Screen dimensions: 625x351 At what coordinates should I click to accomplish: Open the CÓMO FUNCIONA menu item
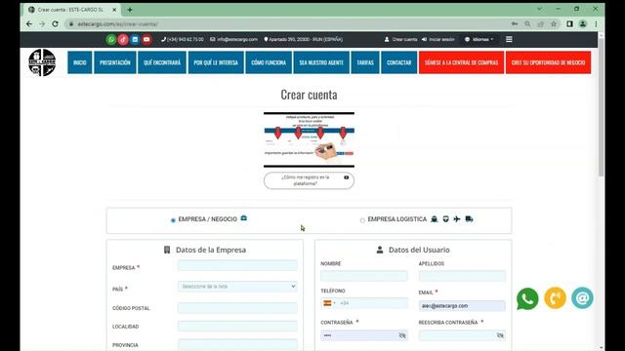click(x=269, y=62)
